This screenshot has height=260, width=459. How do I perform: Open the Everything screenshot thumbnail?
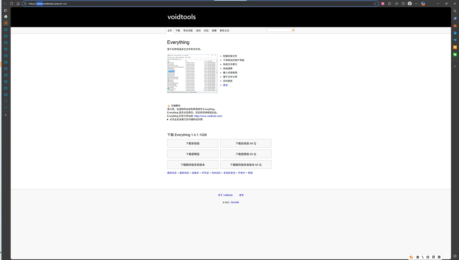point(192,73)
